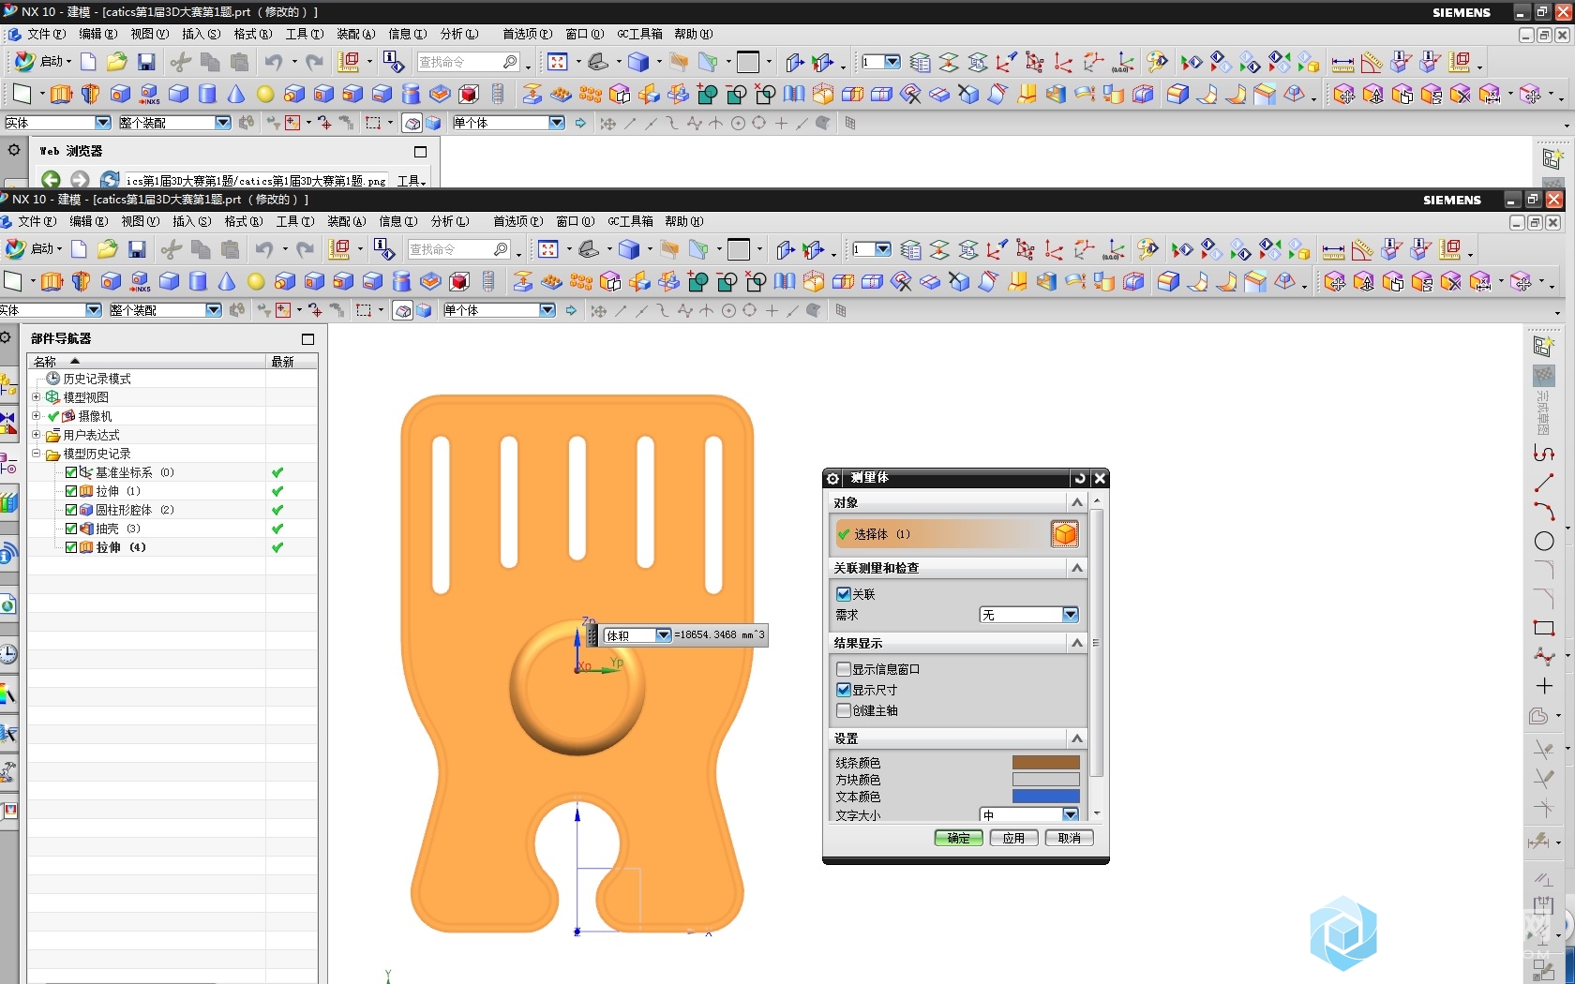
Task: Click the gray 方块颜色 color swatch
Action: click(x=1046, y=779)
